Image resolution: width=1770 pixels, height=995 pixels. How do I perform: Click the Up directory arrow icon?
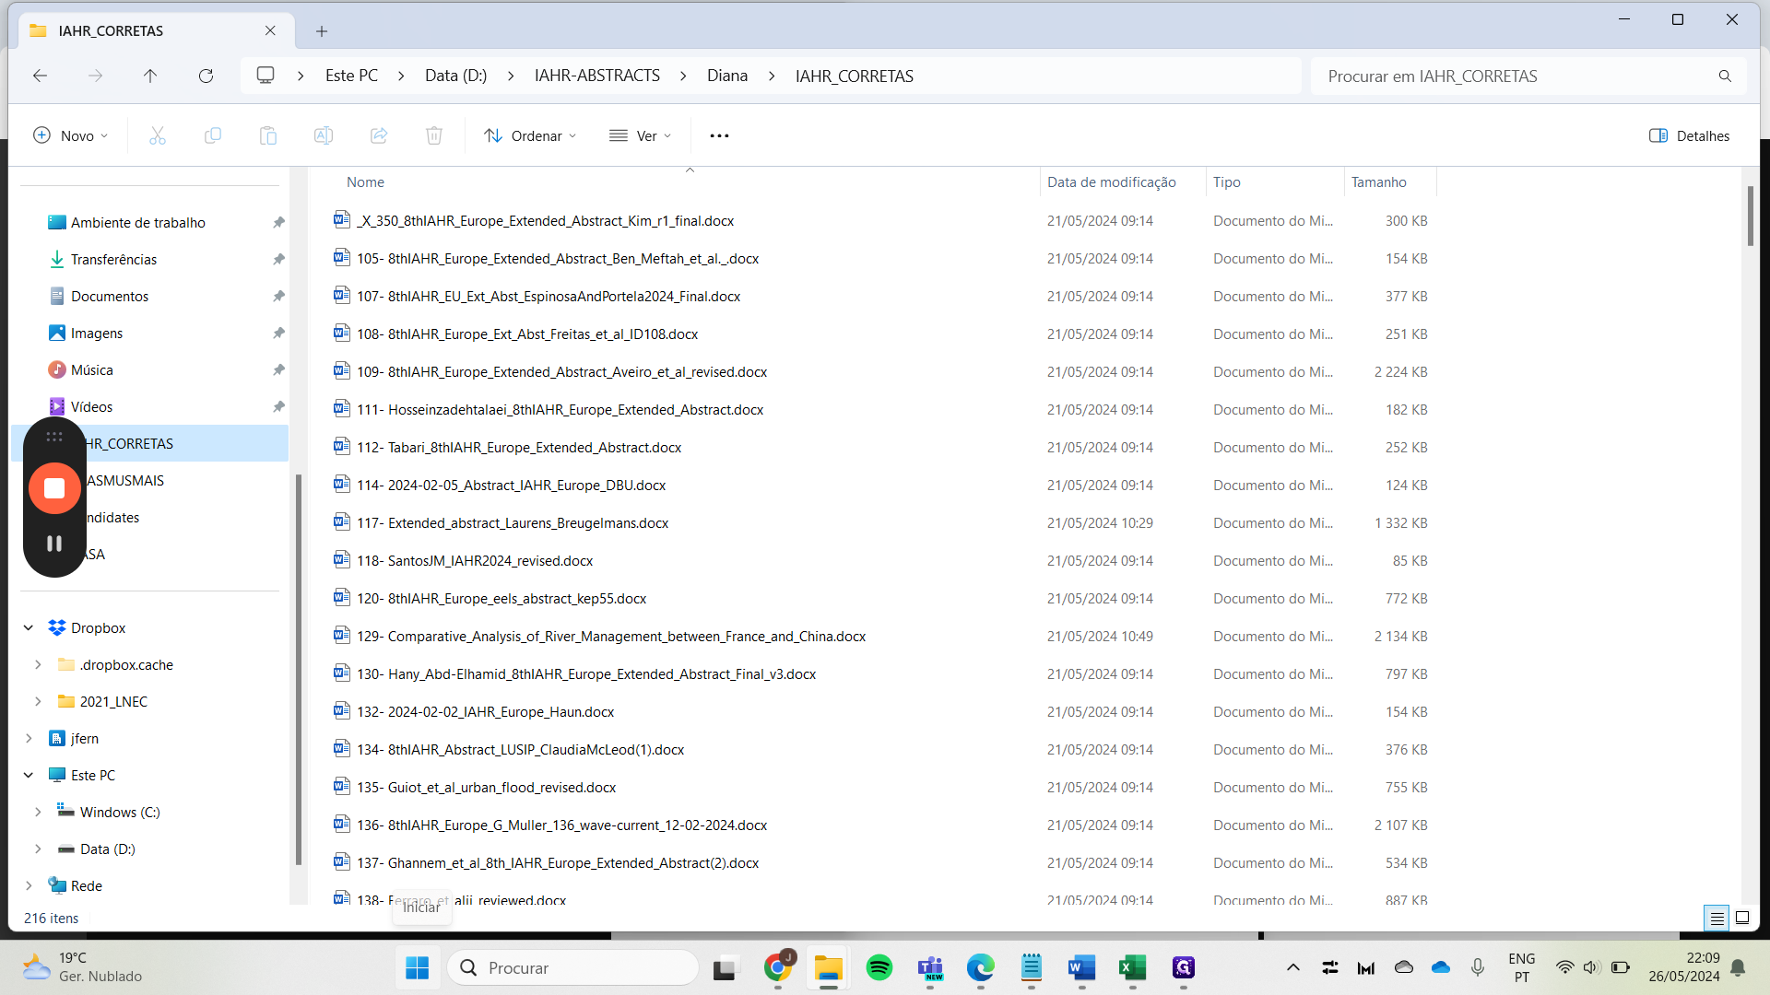click(150, 76)
